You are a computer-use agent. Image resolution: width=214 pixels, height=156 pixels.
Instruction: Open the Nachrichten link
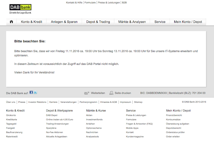pyautogui.click(x=92, y=132)
